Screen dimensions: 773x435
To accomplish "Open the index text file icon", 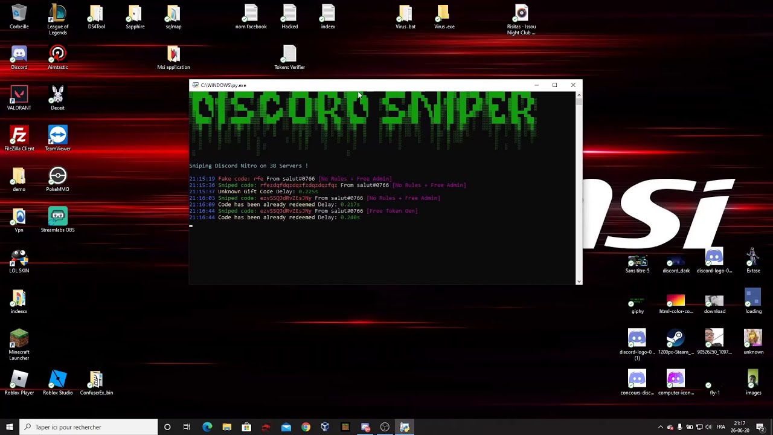I will (328, 16).
